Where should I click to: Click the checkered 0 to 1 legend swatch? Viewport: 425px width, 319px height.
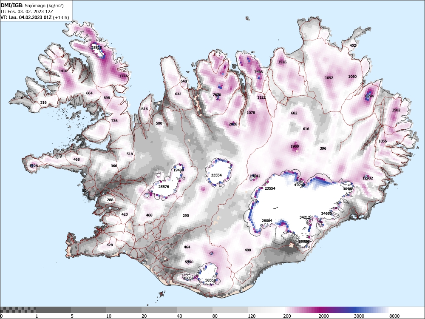[x=18, y=310]
